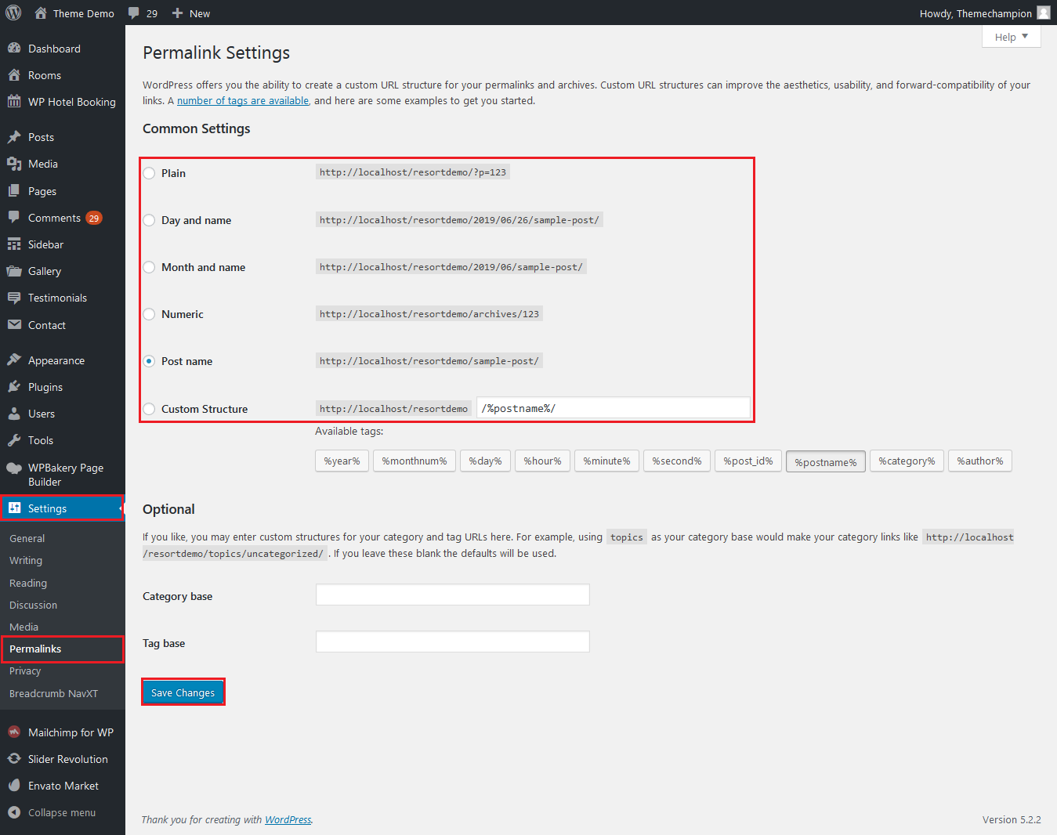The height and width of the screenshot is (835, 1057).
Task: Click the Slider Revolution refresh icon
Action: pos(14,759)
